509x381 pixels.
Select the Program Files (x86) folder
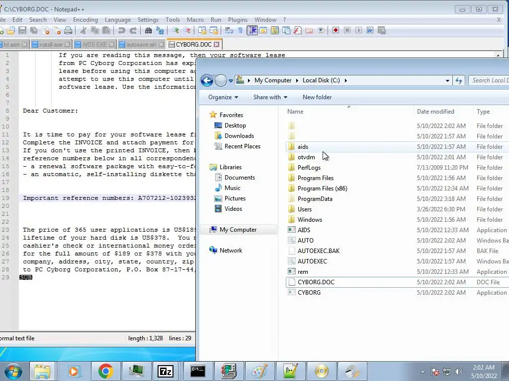322,188
